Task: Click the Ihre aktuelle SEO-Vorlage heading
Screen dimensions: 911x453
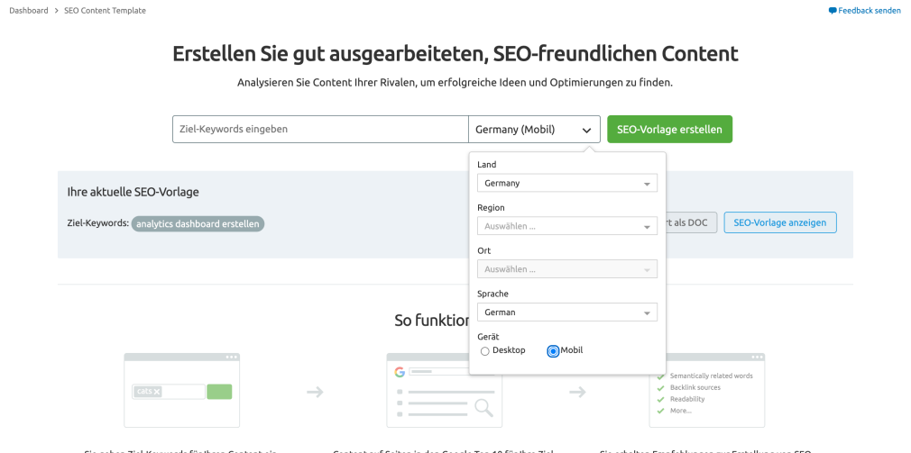Action: (x=133, y=192)
